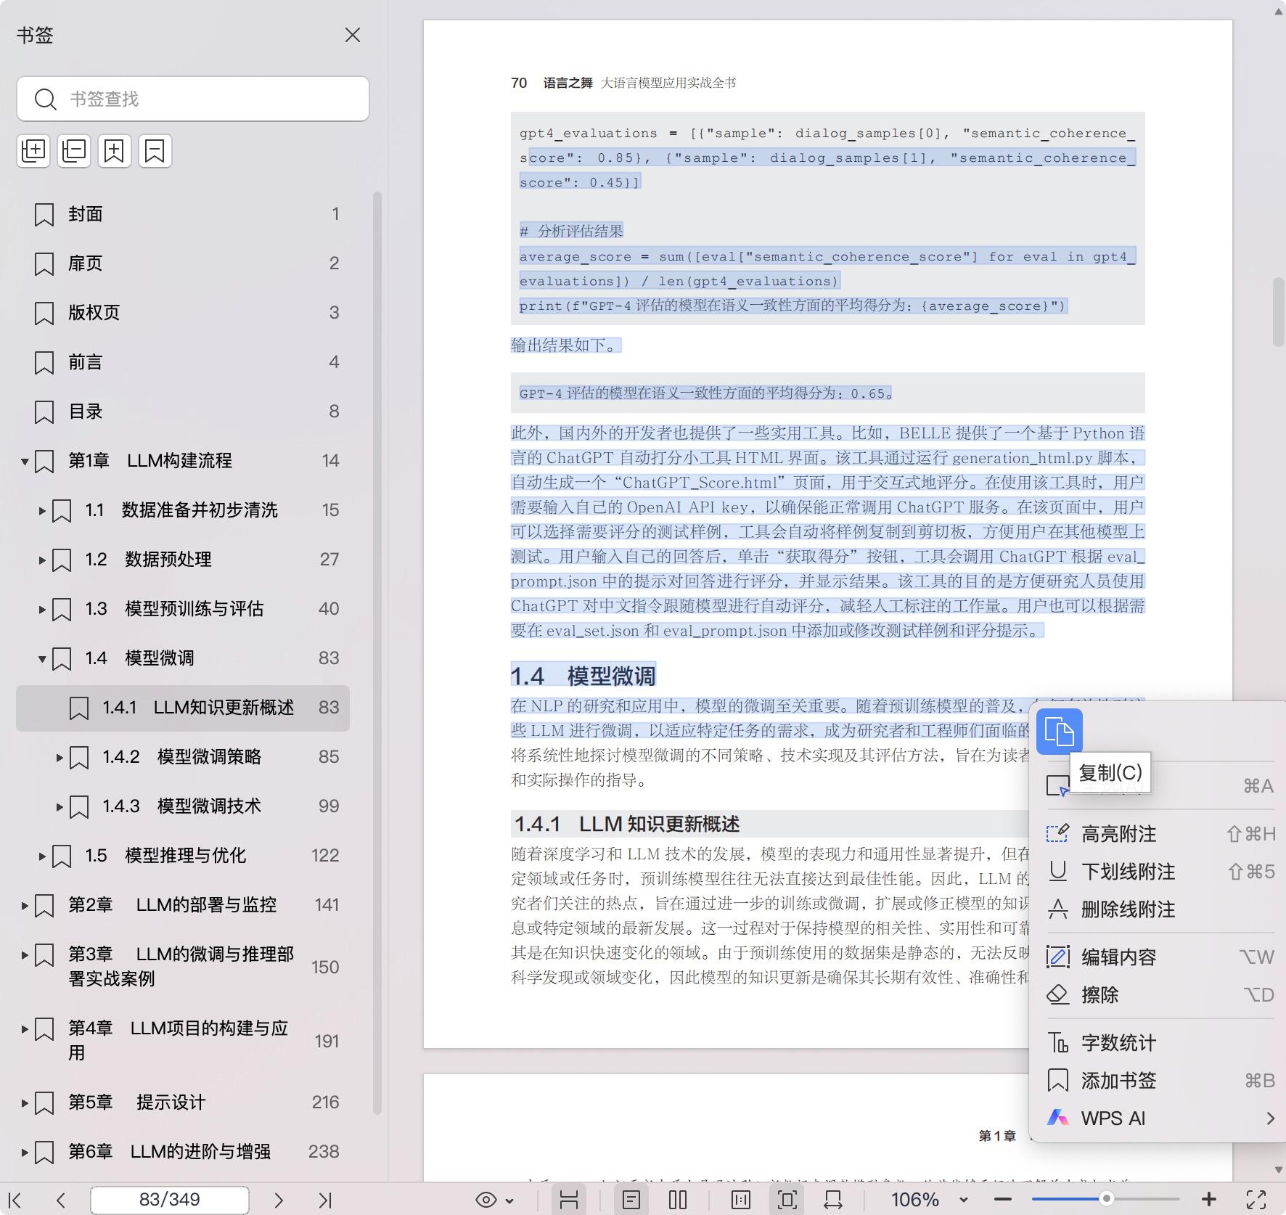Choose 高亮附注 from context menu
The image size is (1286, 1215).
(1118, 834)
